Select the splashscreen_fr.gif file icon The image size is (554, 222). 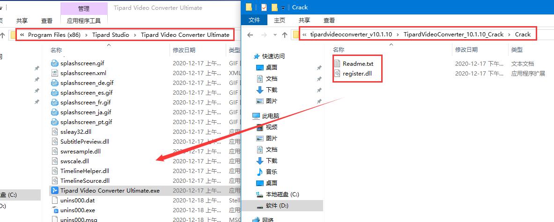[x=54, y=103]
